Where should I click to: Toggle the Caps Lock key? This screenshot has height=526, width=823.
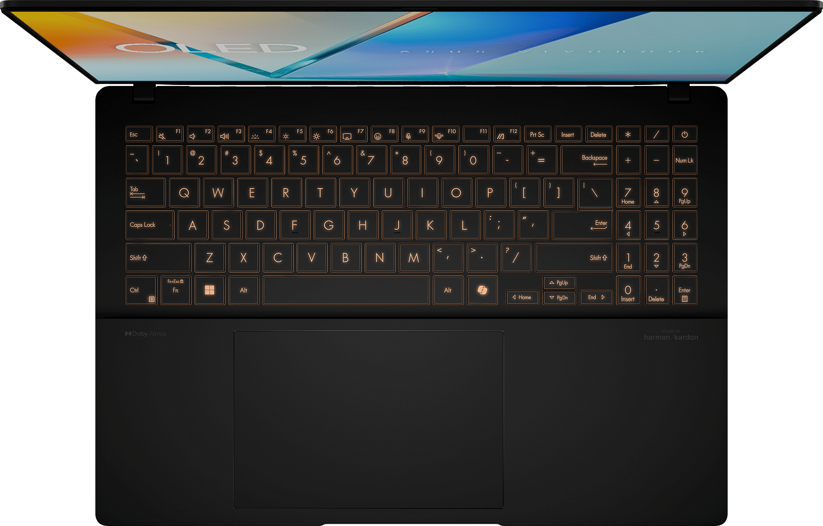click(x=149, y=225)
